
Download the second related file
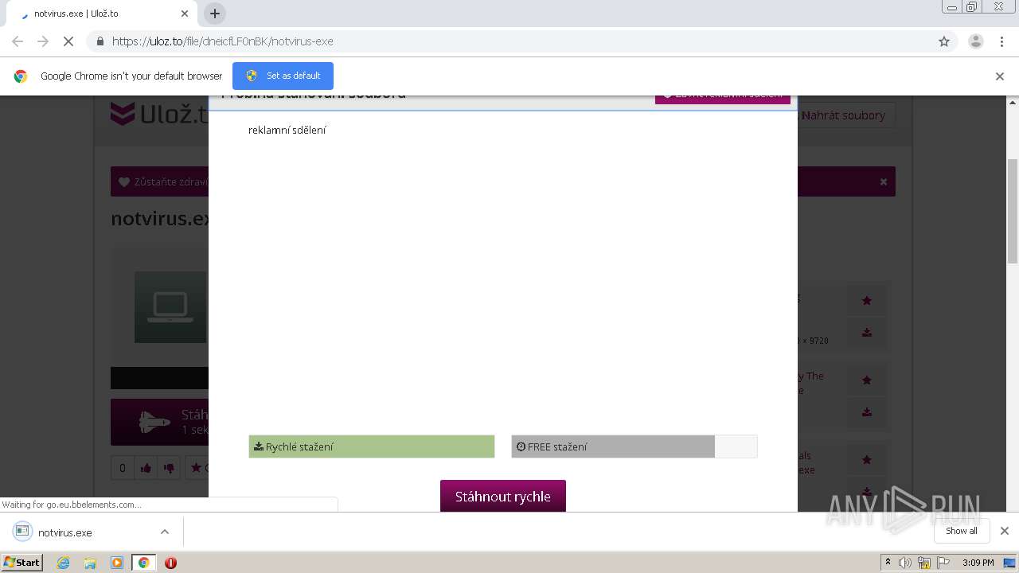(867, 412)
